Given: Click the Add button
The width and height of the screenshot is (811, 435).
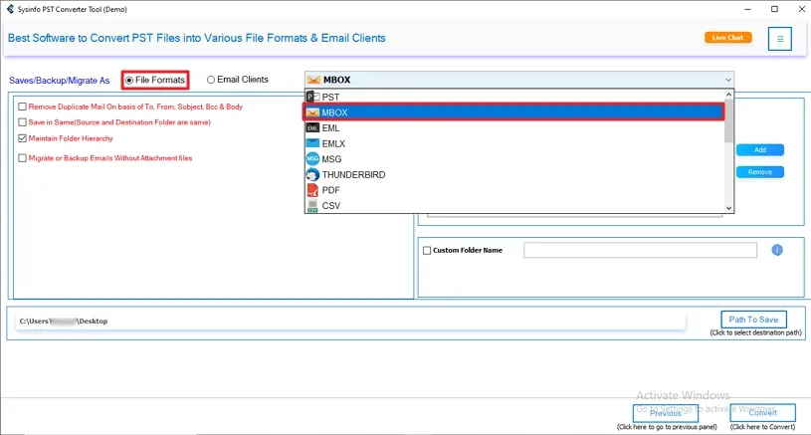Looking at the screenshot, I should point(760,149).
